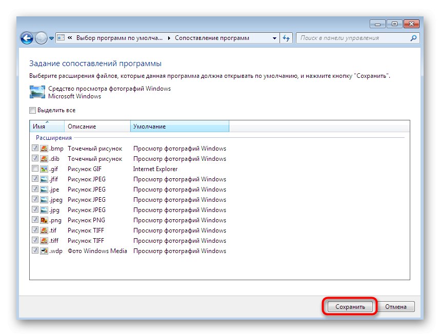Select the 'Фото Windows Media' description
The image size is (440, 336).
pyautogui.click(x=97, y=251)
